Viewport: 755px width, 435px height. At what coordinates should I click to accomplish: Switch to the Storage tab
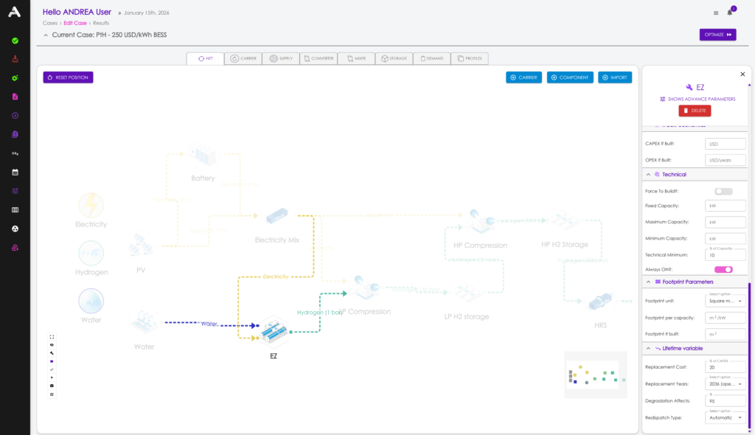coord(394,58)
